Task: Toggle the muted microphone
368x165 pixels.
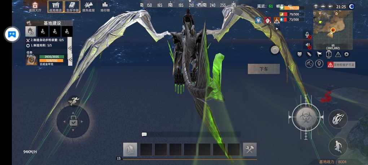Action: [x=308, y=35]
